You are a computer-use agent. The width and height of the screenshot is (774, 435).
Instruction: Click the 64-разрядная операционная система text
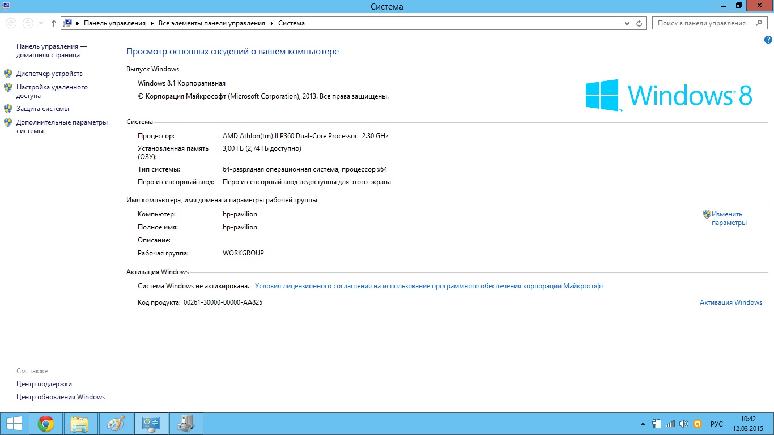305,169
